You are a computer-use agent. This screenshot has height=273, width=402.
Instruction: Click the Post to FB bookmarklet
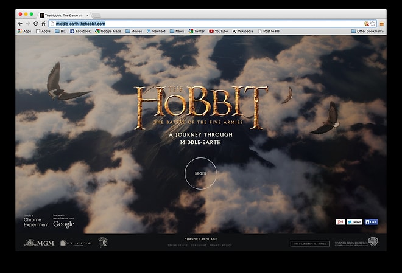click(269, 31)
